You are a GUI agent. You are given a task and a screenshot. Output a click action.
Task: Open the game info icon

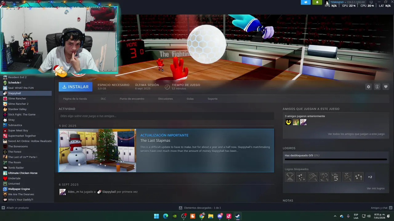(377, 87)
